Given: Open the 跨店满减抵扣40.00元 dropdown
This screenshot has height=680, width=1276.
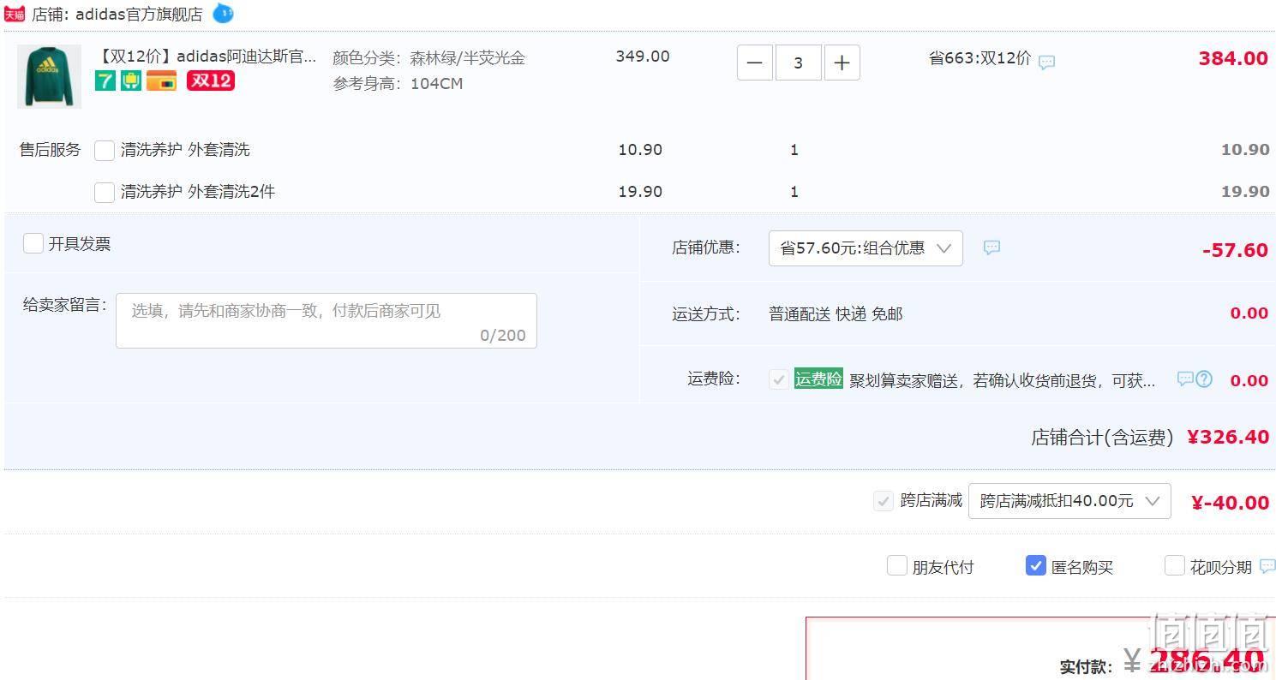Looking at the screenshot, I should (1069, 501).
